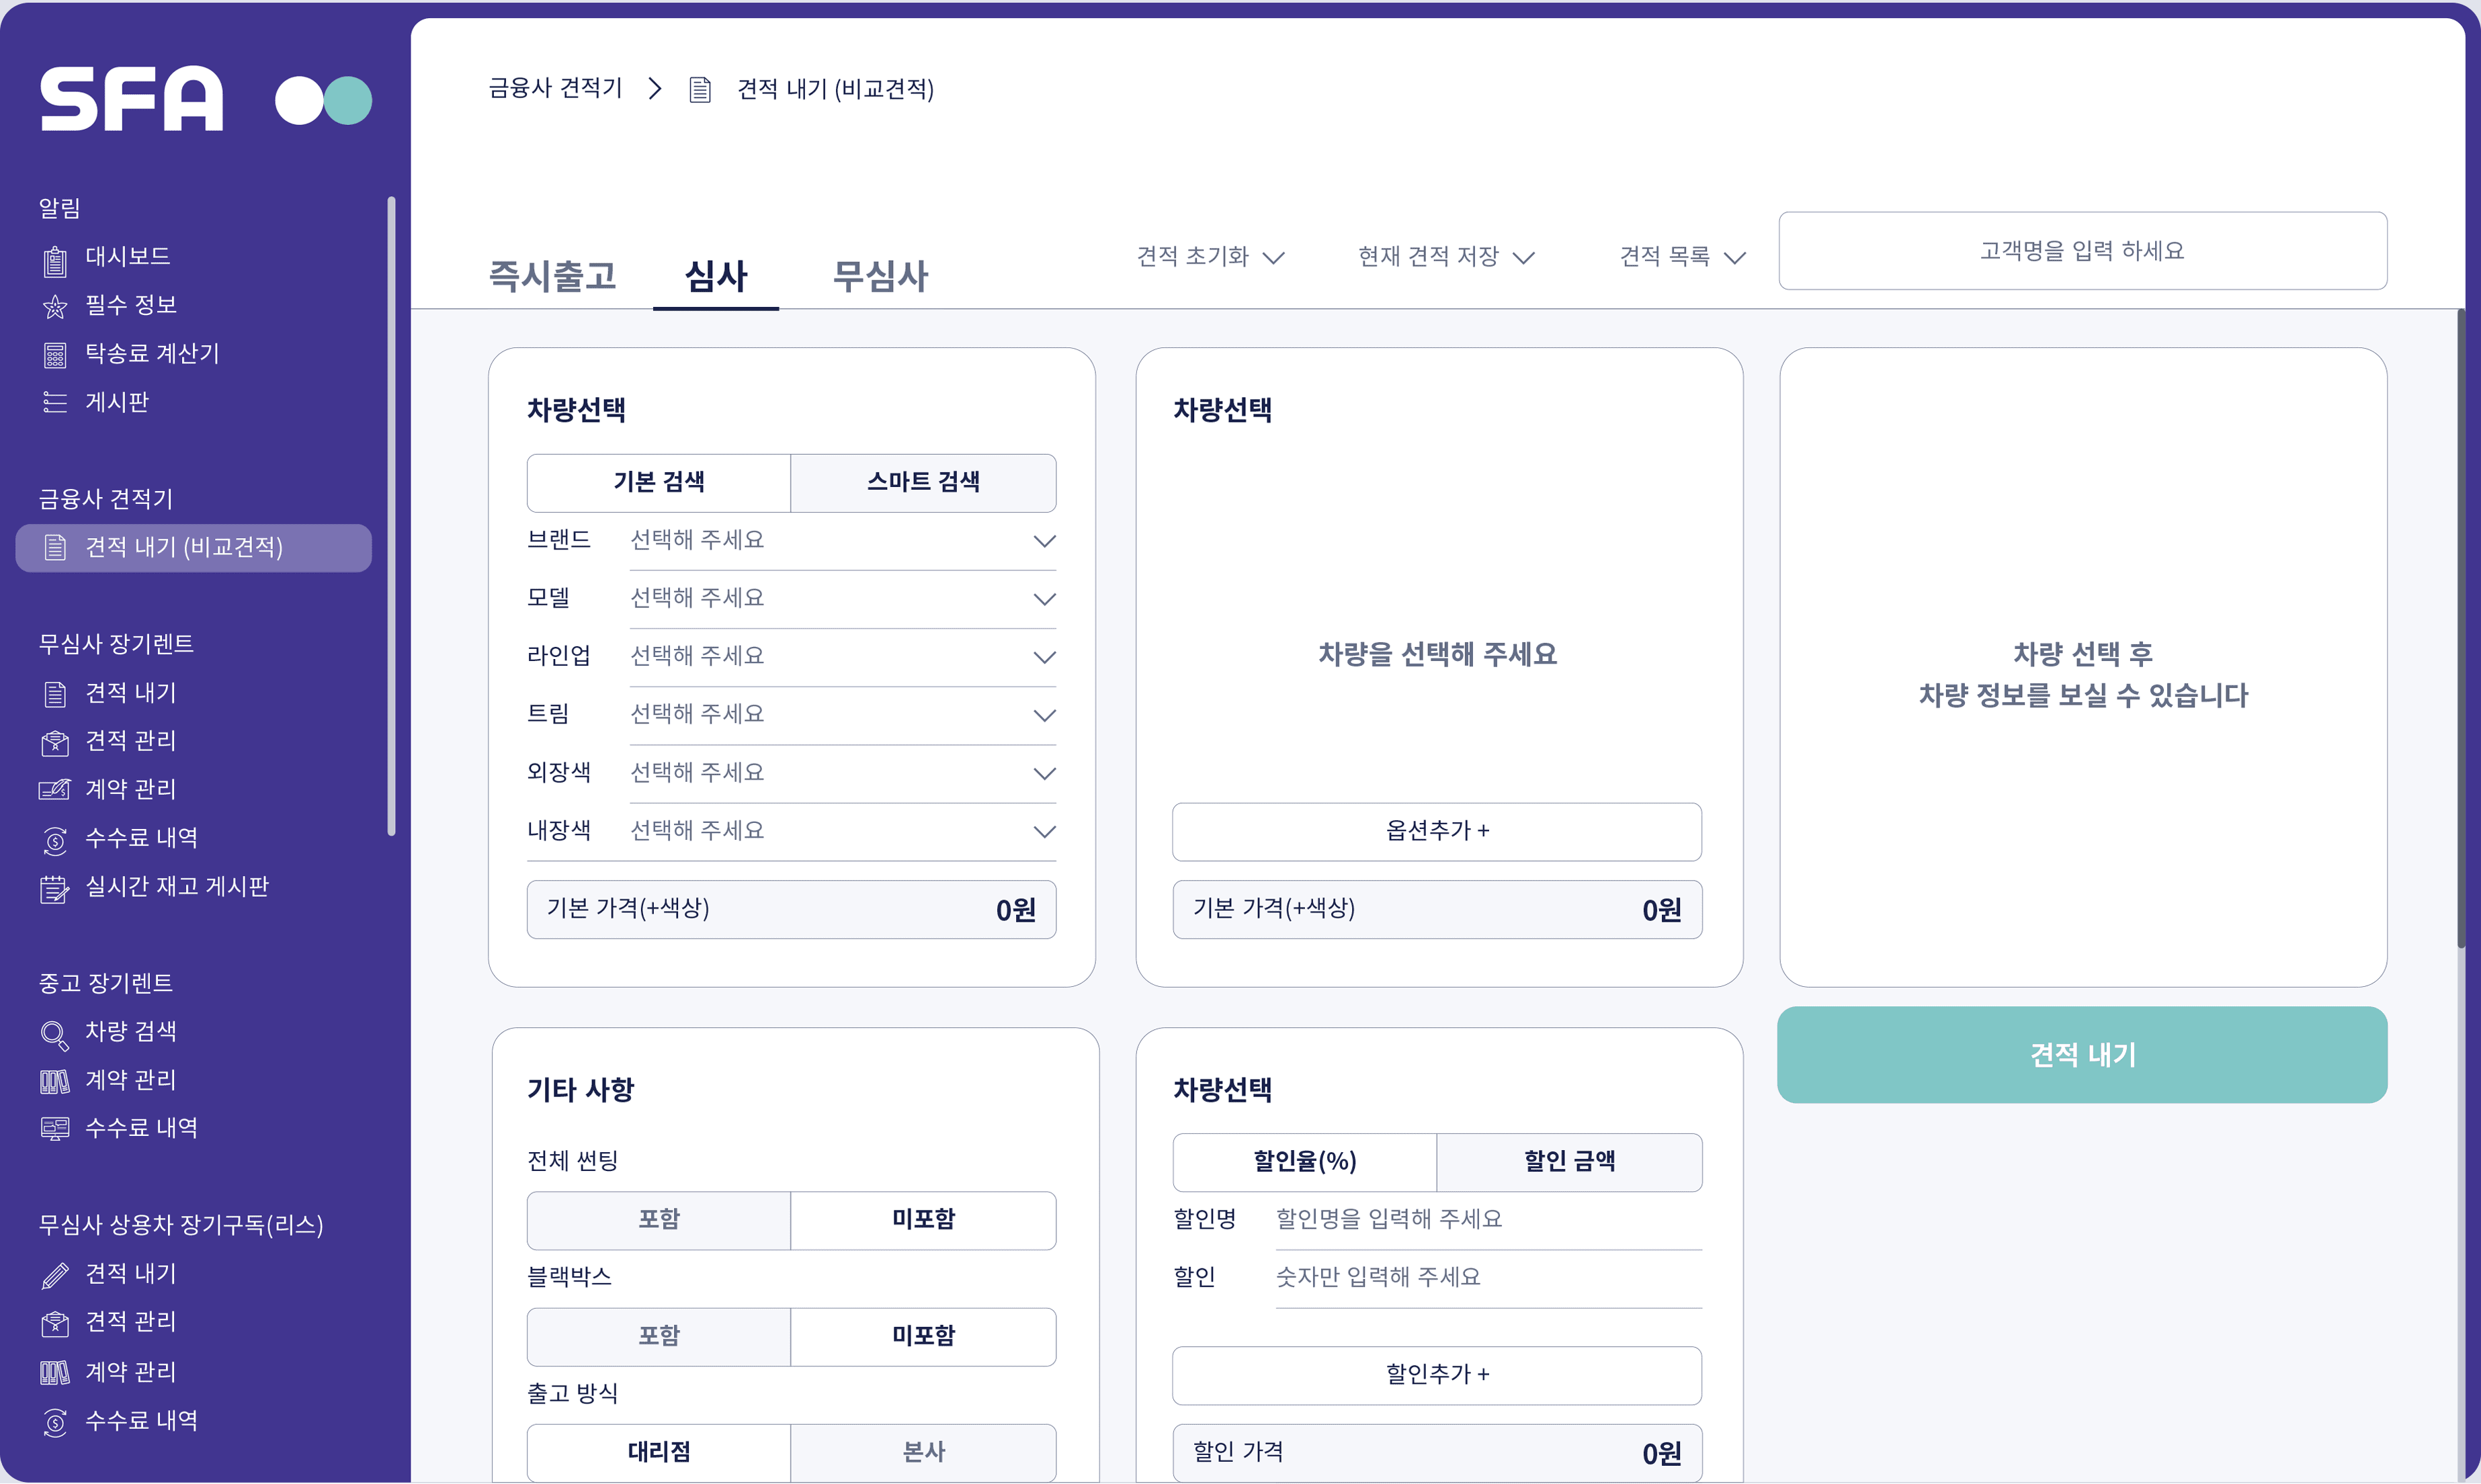Choose 본사 for 출고 방식
This screenshot has width=2481, height=1484.
[923, 1452]
